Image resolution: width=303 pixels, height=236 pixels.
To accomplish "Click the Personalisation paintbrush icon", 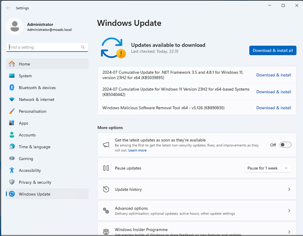I will [12, 111].
